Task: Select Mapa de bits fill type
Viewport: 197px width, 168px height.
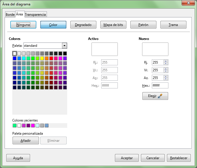Action: point(113,25)
